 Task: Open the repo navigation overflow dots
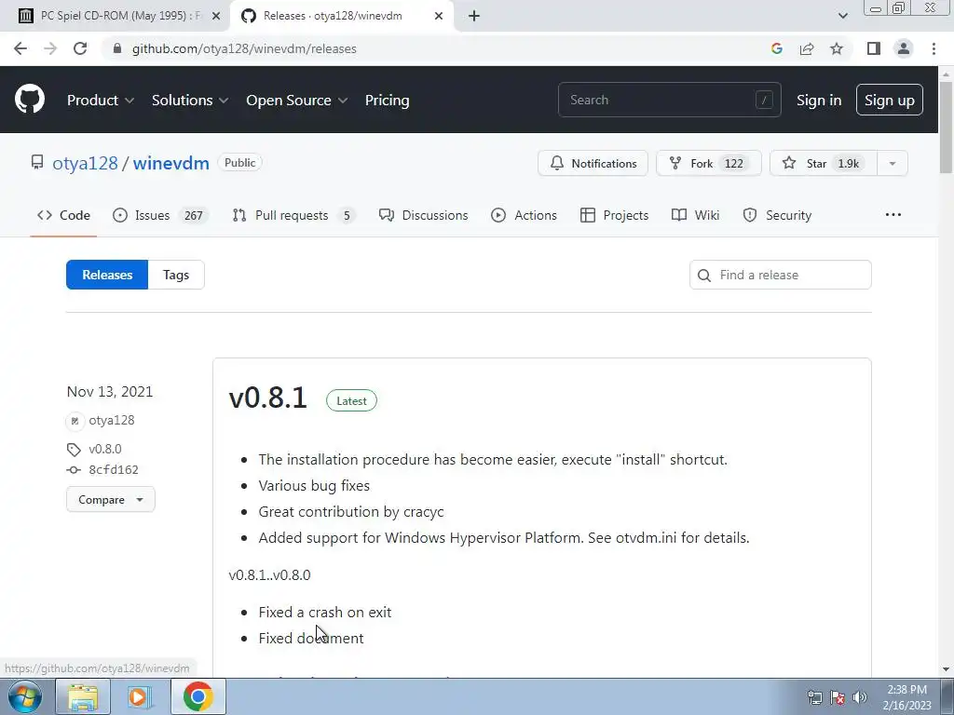893,215
